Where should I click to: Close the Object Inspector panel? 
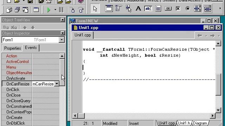point(63,33)
